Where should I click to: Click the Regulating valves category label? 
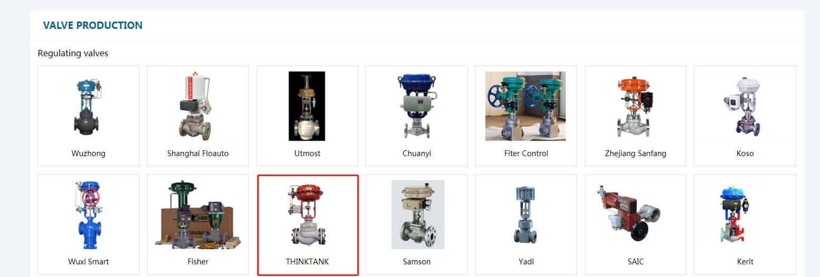(x=73, y=53)
